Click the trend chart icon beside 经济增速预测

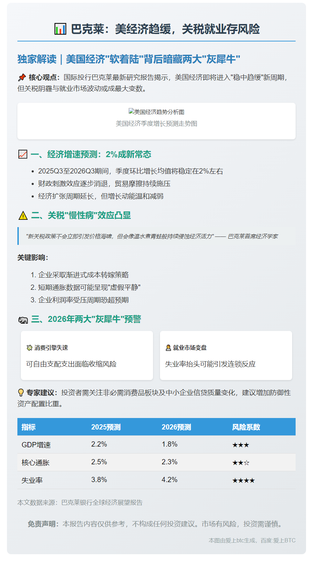click(23, 154)
